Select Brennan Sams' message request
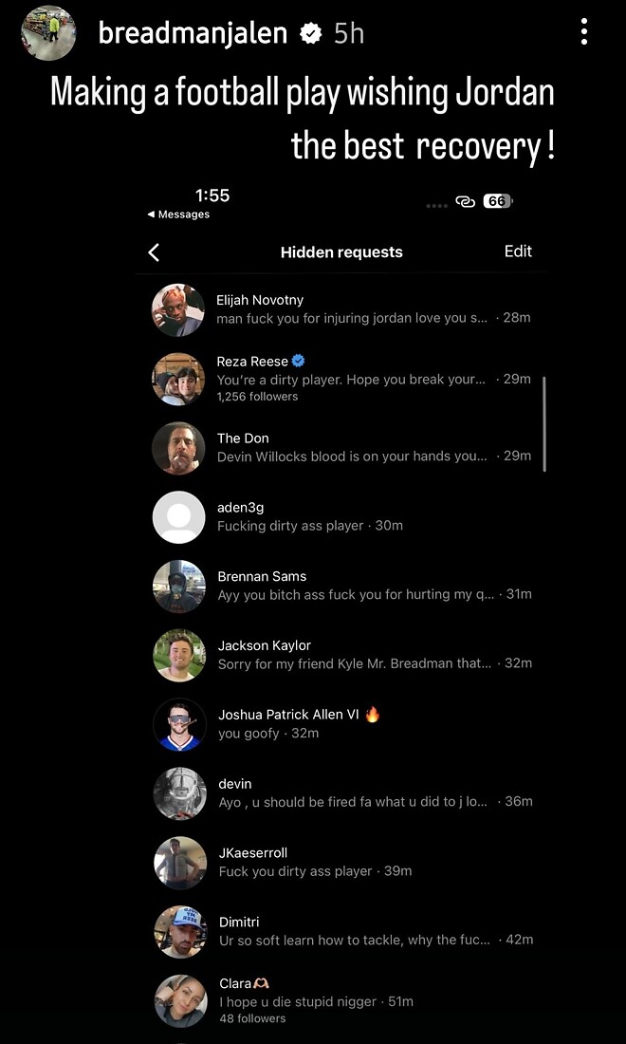The image size is (626, 1044). tap(342, 586)
